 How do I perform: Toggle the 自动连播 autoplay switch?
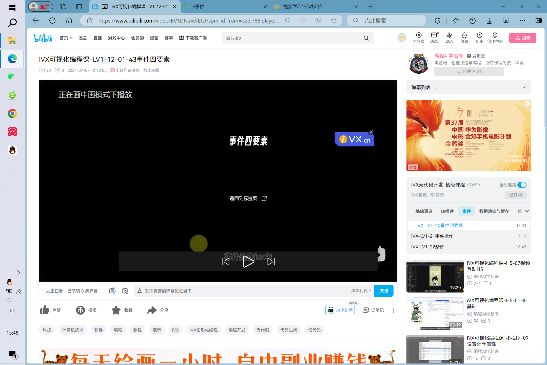coord(522,185)
